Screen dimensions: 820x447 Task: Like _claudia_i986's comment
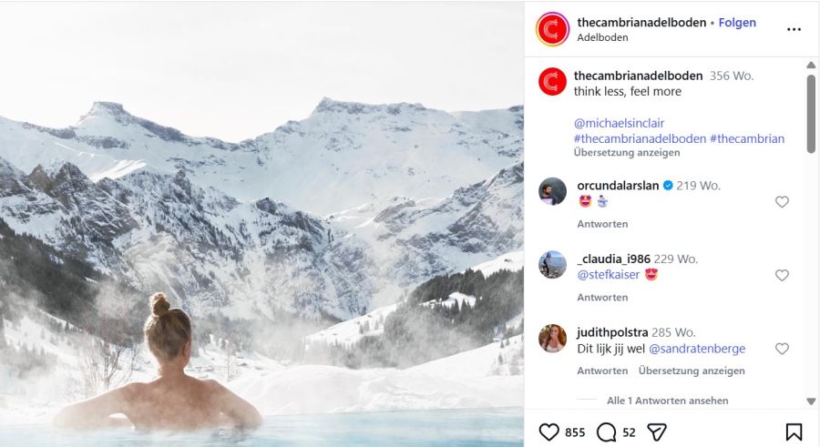(x=782, y=275)
